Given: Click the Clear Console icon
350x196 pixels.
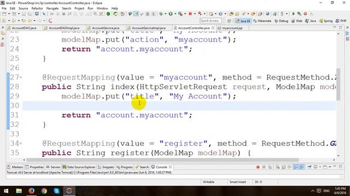Looking at the screenshot, I should pos(277,167).
